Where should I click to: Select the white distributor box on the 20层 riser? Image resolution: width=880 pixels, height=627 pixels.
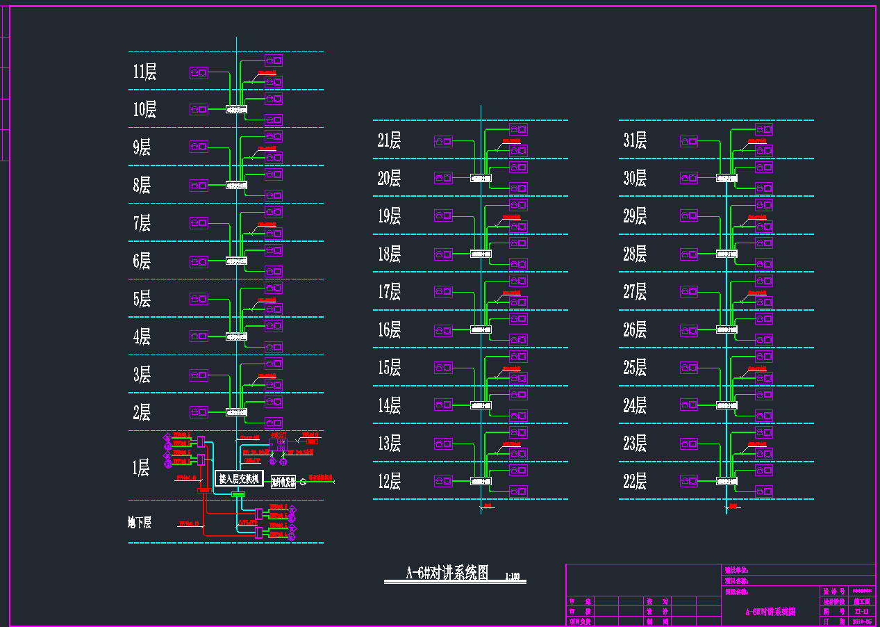(x=481, y=179)
